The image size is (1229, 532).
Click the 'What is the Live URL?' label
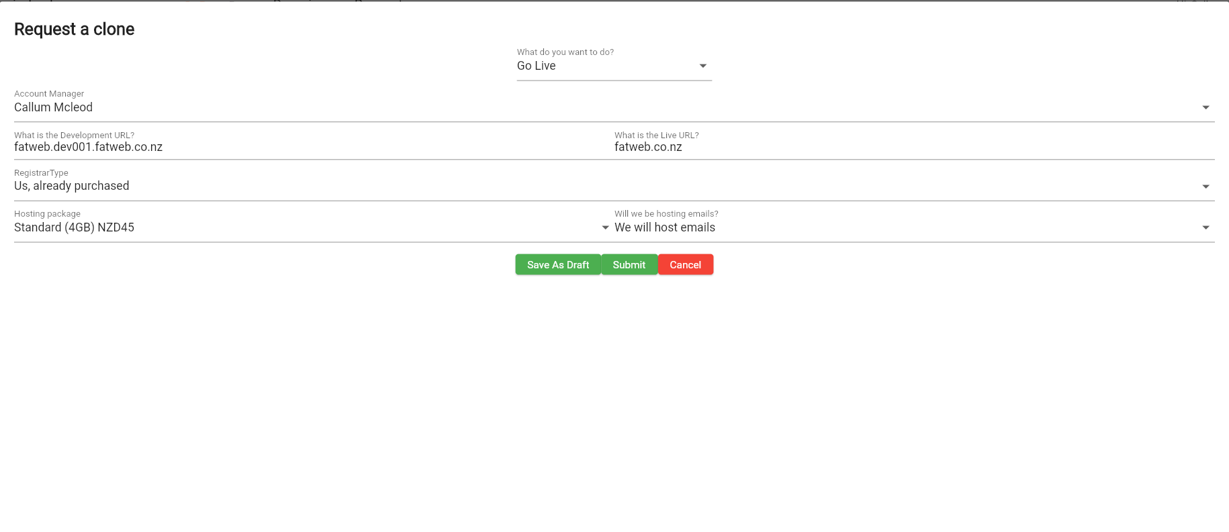point(656,136)
